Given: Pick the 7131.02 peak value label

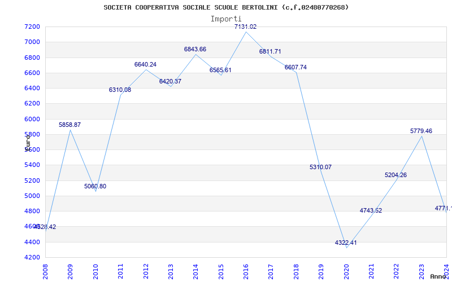Looking at the screenshot, I should [x=245, y=27].
